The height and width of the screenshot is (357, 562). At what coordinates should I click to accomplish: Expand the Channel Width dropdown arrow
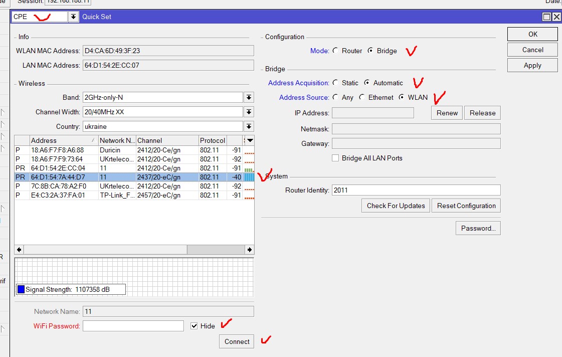coord(249,112)
